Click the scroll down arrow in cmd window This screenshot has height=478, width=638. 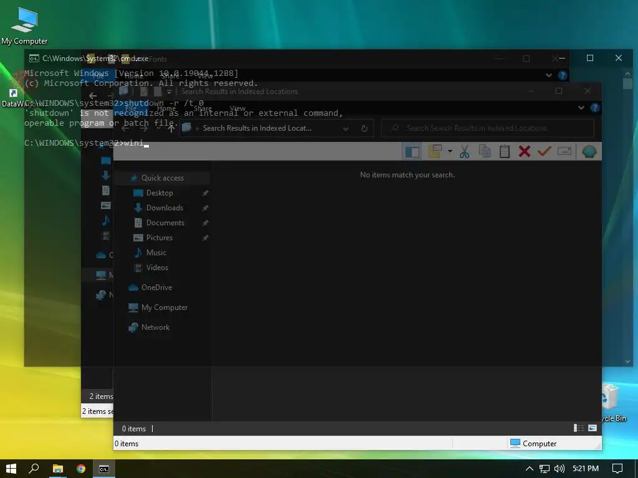coord(627,362)
